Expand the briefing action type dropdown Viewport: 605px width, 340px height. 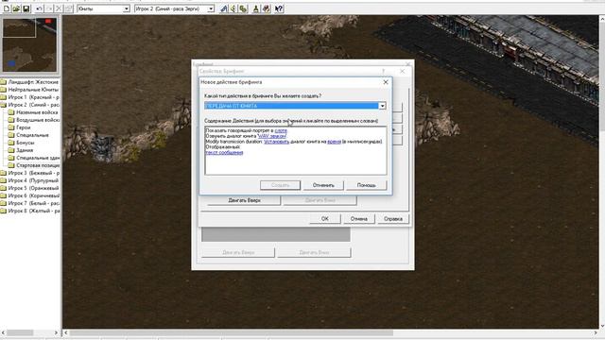tap(382, 106)
